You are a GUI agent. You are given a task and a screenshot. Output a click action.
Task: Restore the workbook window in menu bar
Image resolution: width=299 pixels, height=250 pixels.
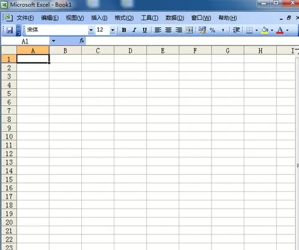289,18
